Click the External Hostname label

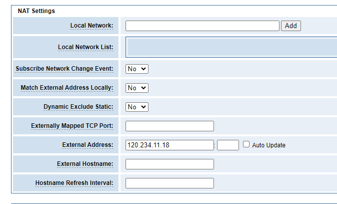point(85,164)
